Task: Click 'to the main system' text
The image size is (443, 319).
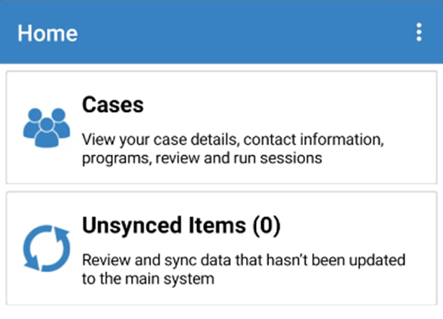Action: [x=148, y=279]
